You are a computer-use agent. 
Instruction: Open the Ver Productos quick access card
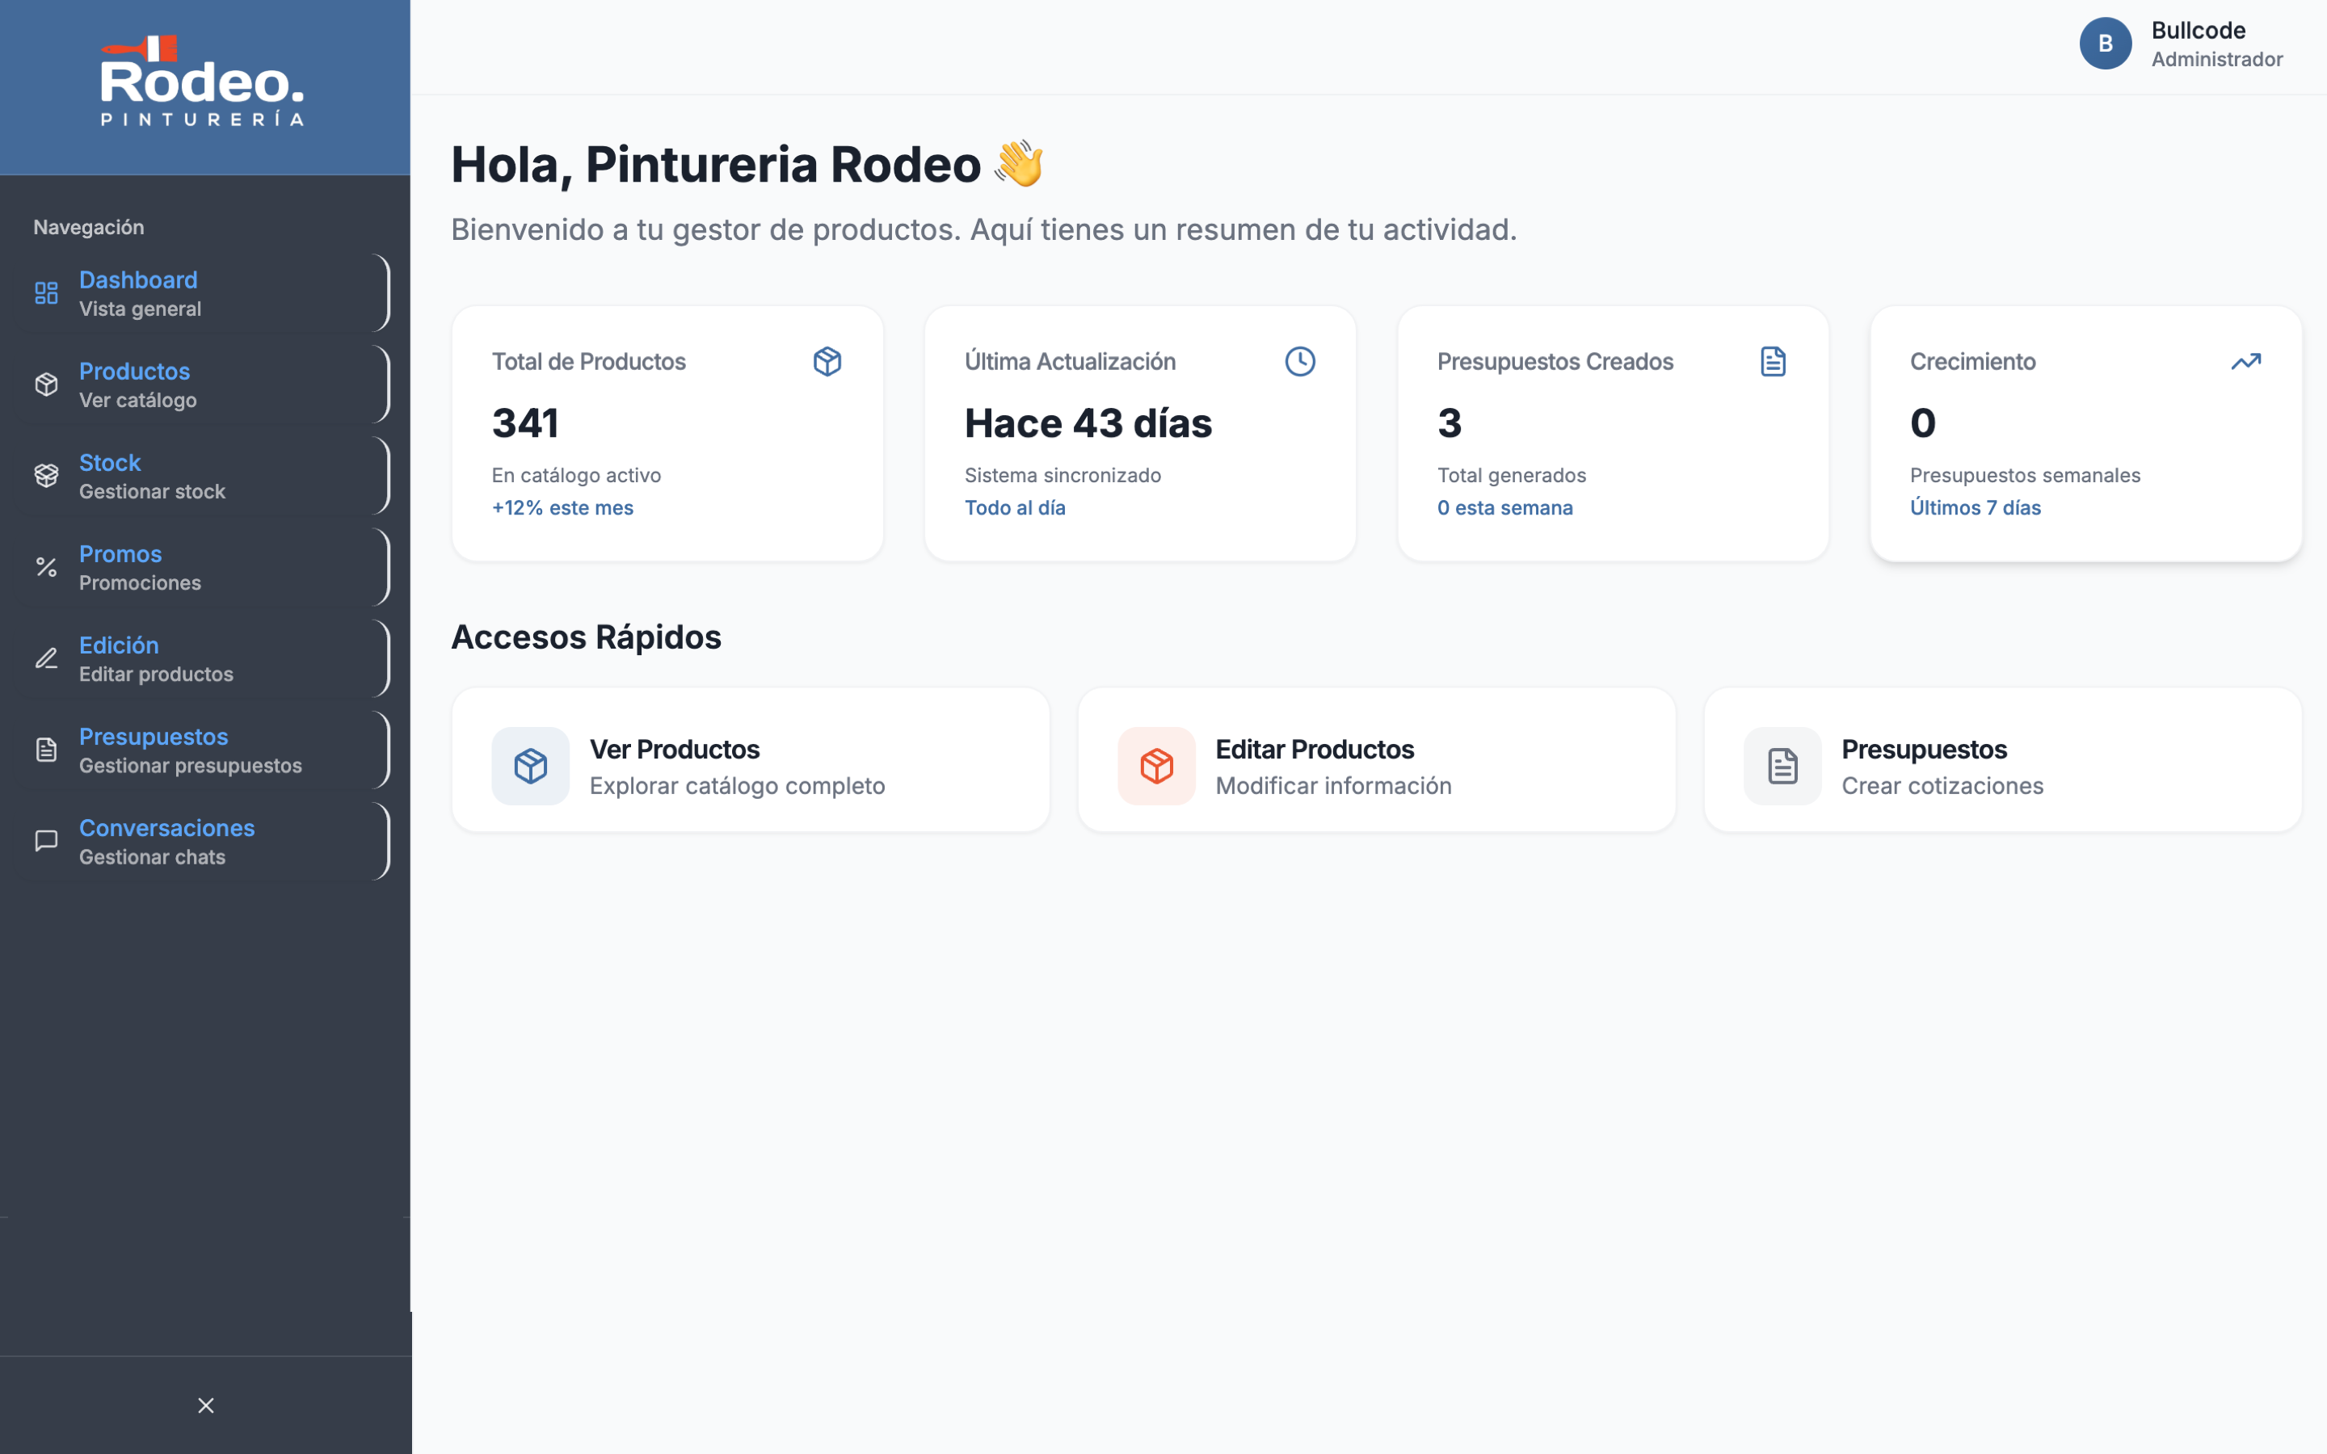[x=750, y=759]
